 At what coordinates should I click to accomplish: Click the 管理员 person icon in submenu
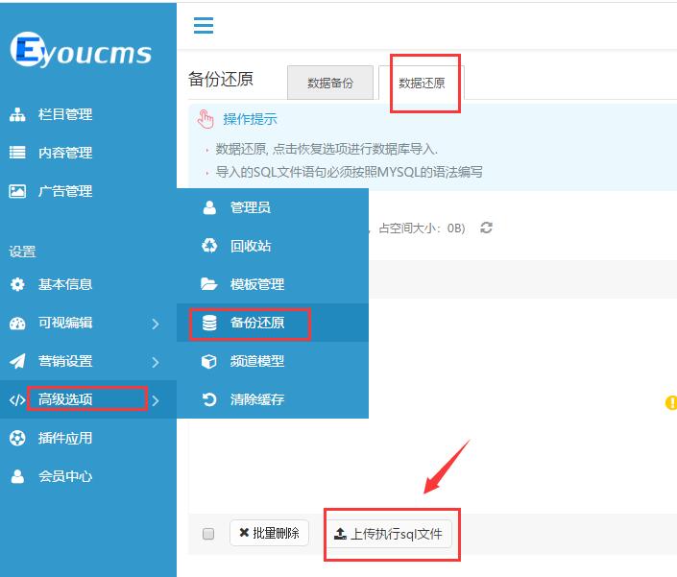click(x=209, y=207)
